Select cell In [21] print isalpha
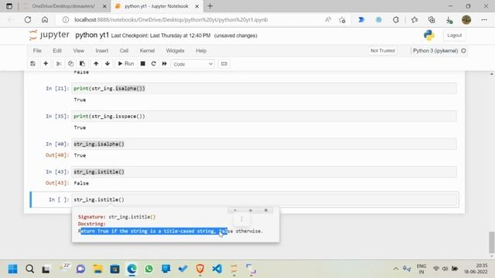Screen dimensions: 495x278 pos(264,89)
